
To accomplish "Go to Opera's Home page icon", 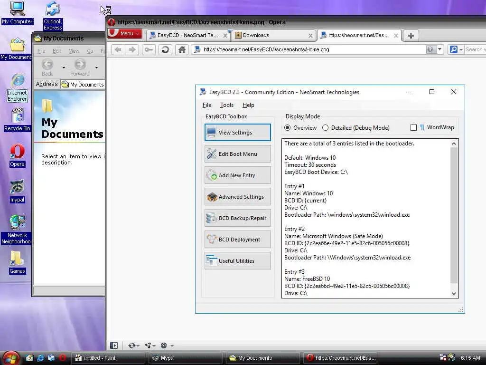I will [x=182, y=49].
